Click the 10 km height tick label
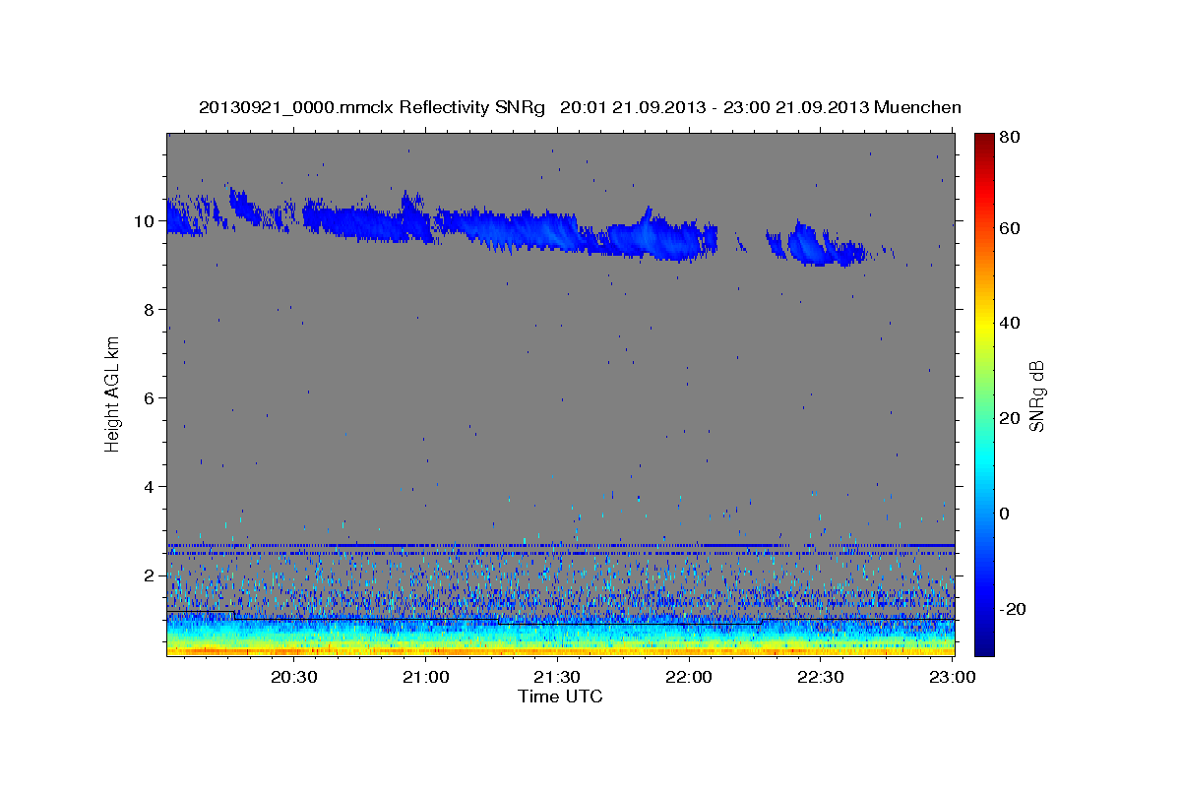 point(146,221)
